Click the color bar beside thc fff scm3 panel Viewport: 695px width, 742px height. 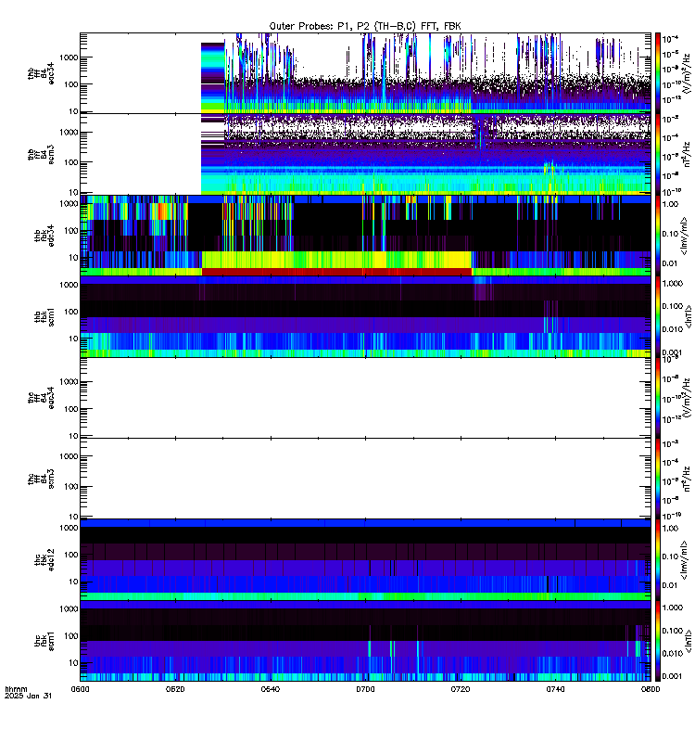tap(657, 479)
